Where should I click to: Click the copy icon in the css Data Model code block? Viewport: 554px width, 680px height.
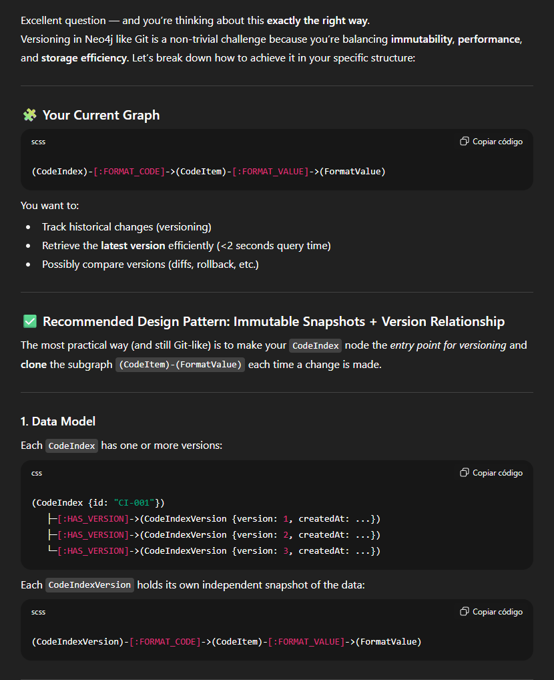(x=465, y=473)
